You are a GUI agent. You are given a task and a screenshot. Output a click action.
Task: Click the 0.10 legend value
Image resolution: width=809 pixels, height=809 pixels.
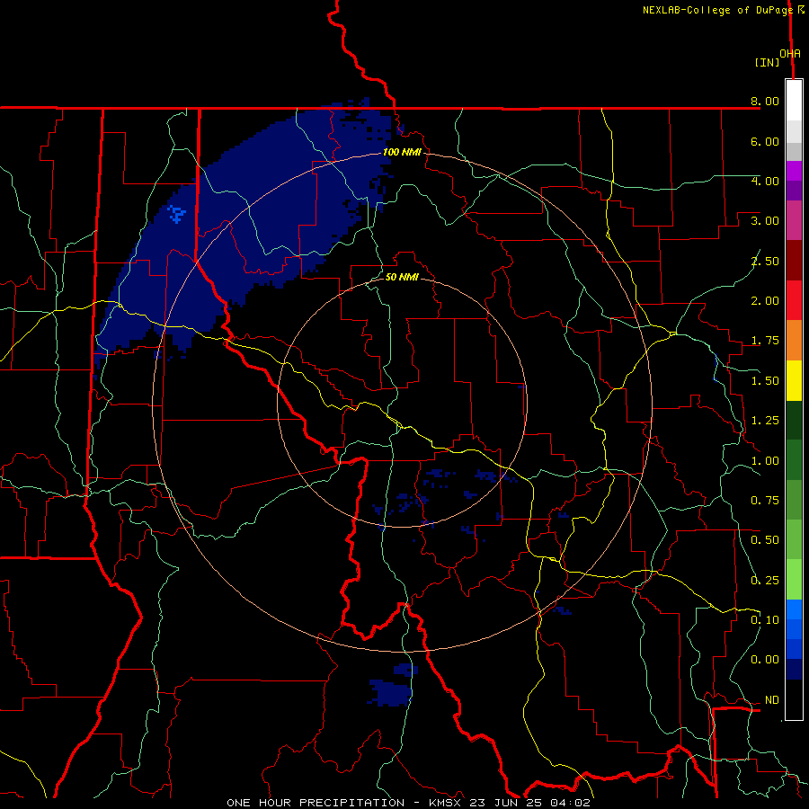click(x=765, y=620)
